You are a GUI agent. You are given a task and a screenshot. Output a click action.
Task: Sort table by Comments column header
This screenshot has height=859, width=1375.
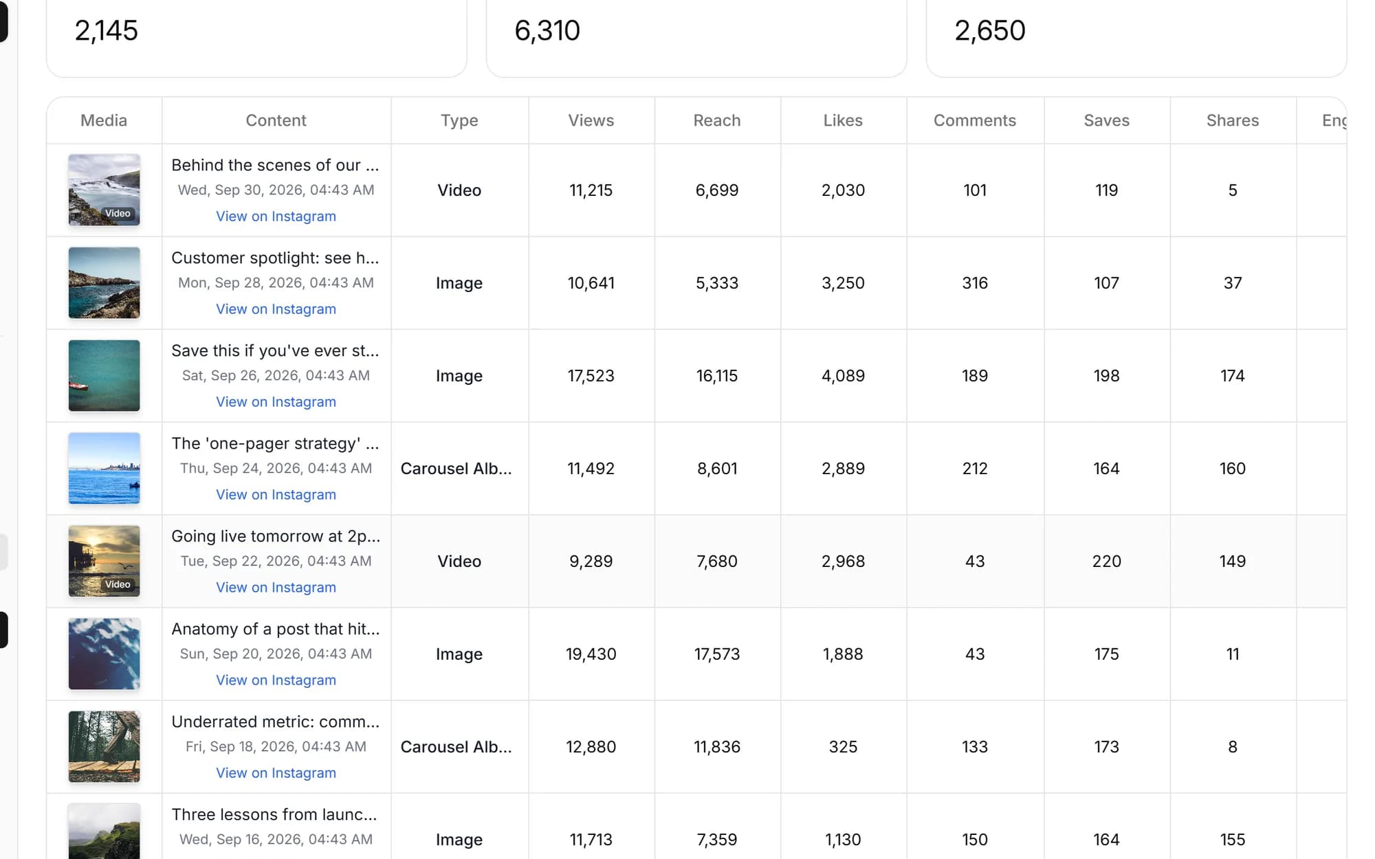tap(975, 120)
